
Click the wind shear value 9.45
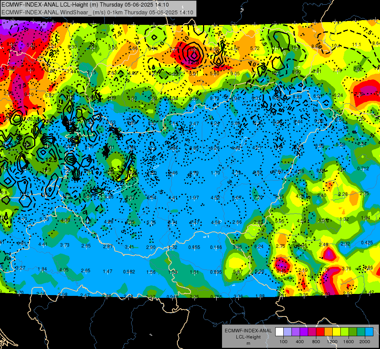(x=281, y=271)
